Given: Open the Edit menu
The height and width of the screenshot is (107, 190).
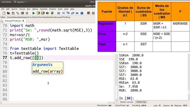Looking at the screenshot, I should point(8,9).
